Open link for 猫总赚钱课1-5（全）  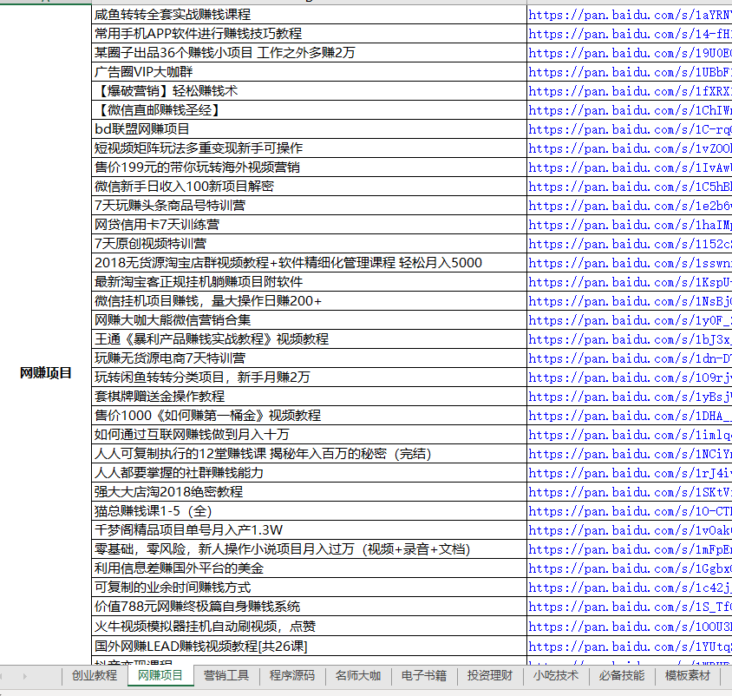tap(624, 511)
